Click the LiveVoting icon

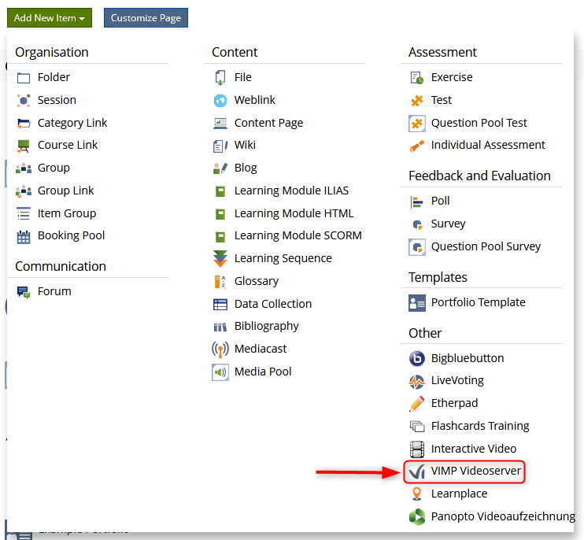(417, 381)
